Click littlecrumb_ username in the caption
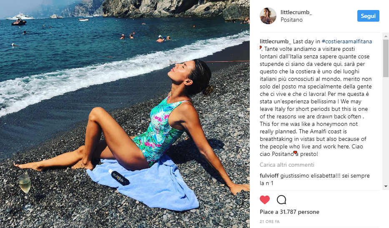 click(x=276, y=41)
